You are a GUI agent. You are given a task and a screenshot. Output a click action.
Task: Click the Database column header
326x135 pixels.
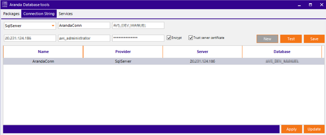coord(282,52)
